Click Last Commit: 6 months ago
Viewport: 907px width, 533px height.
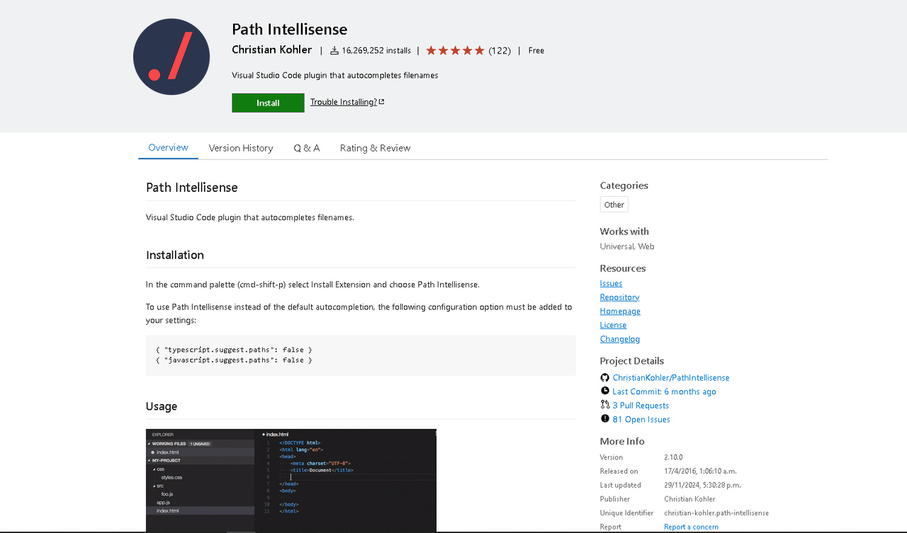pyautogui.click(x=664, y=391)
